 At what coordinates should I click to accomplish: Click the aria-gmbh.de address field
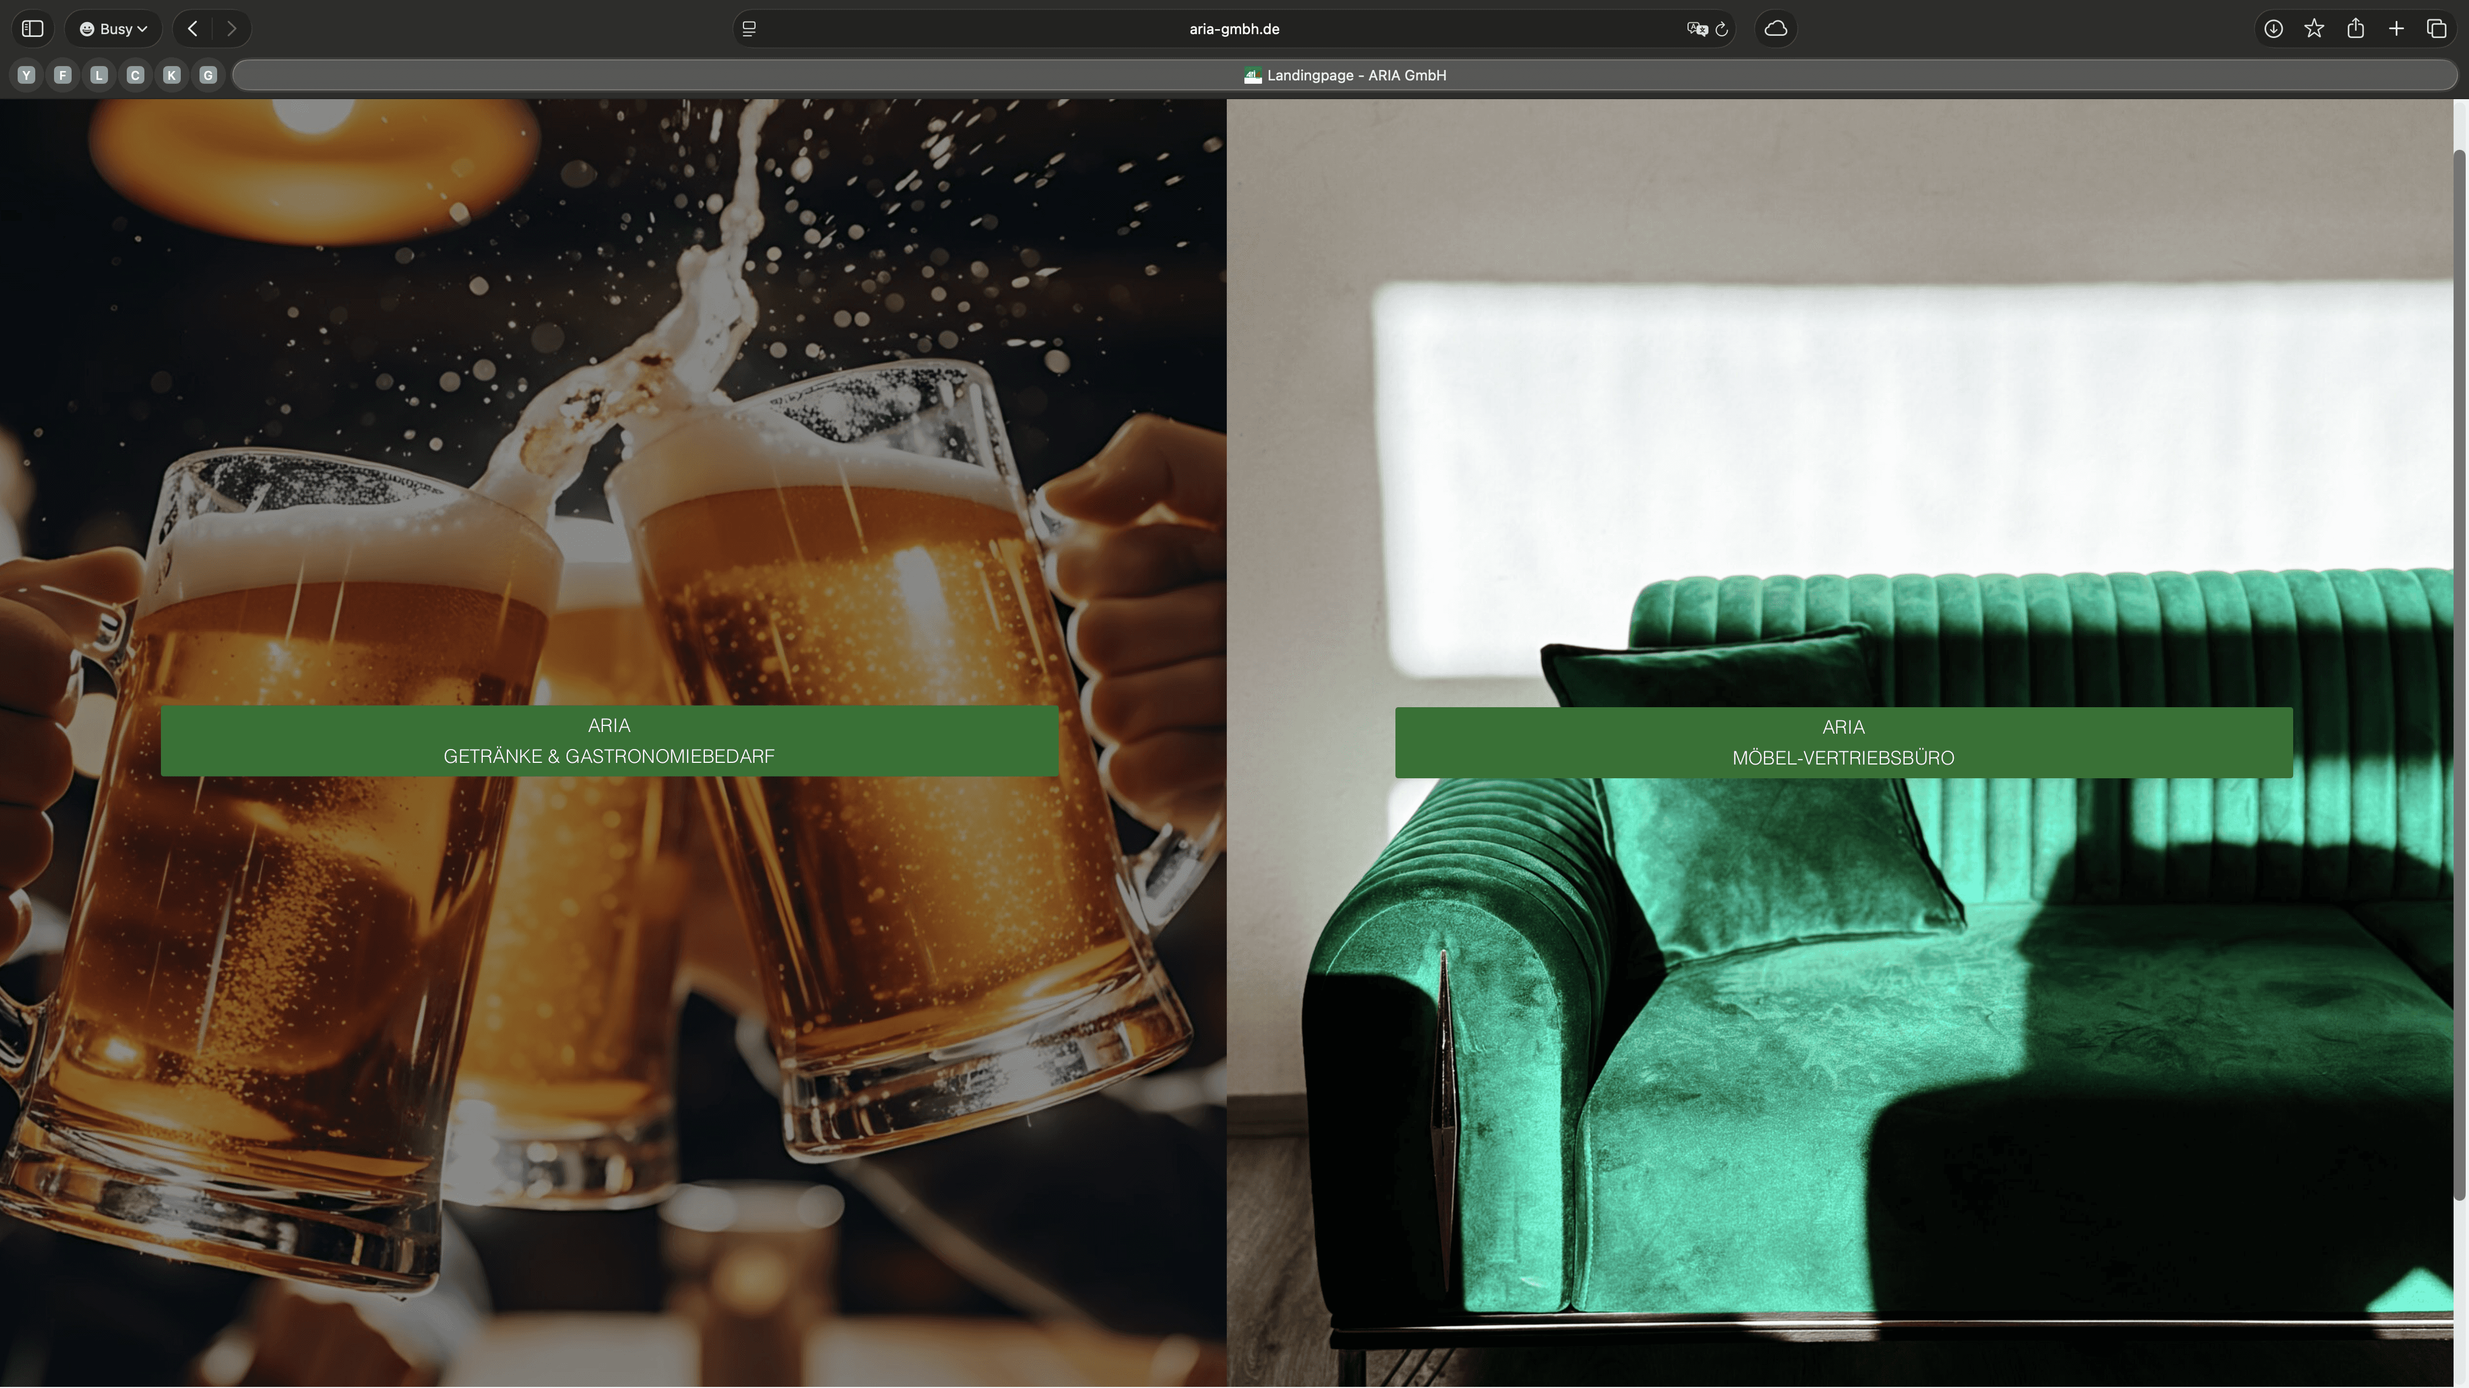(1233, 29)
